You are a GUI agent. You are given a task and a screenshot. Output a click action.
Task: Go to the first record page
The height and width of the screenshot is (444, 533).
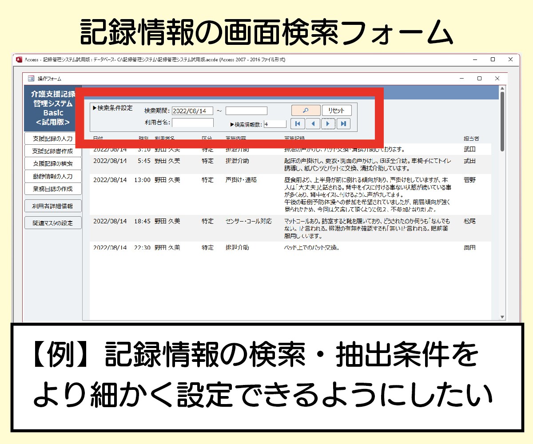[x=298, y=124]
